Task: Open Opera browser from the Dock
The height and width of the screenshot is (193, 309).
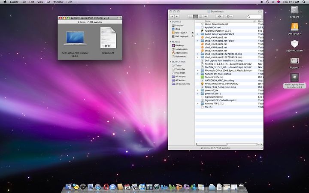Action: (x=106, y=187)
